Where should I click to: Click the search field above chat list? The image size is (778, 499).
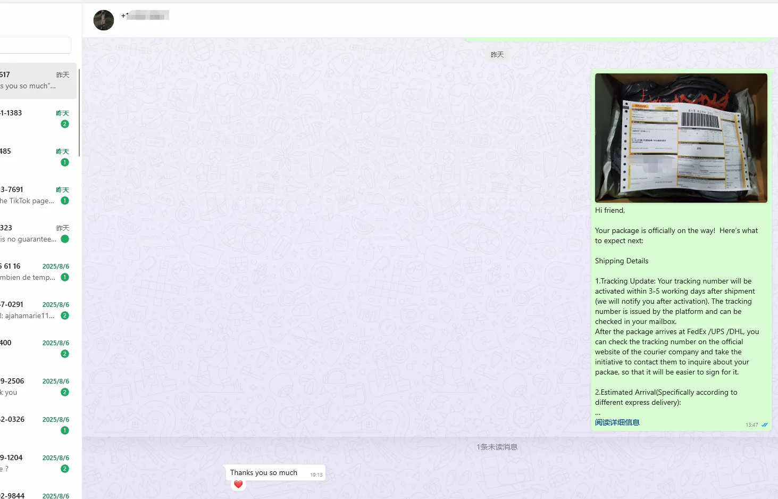click(35, 45)
